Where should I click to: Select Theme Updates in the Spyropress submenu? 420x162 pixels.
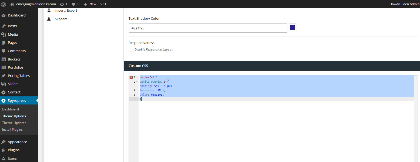tap(14, 123)
